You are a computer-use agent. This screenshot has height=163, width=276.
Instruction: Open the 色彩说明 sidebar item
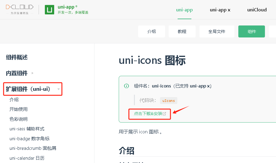coord(19,119)
